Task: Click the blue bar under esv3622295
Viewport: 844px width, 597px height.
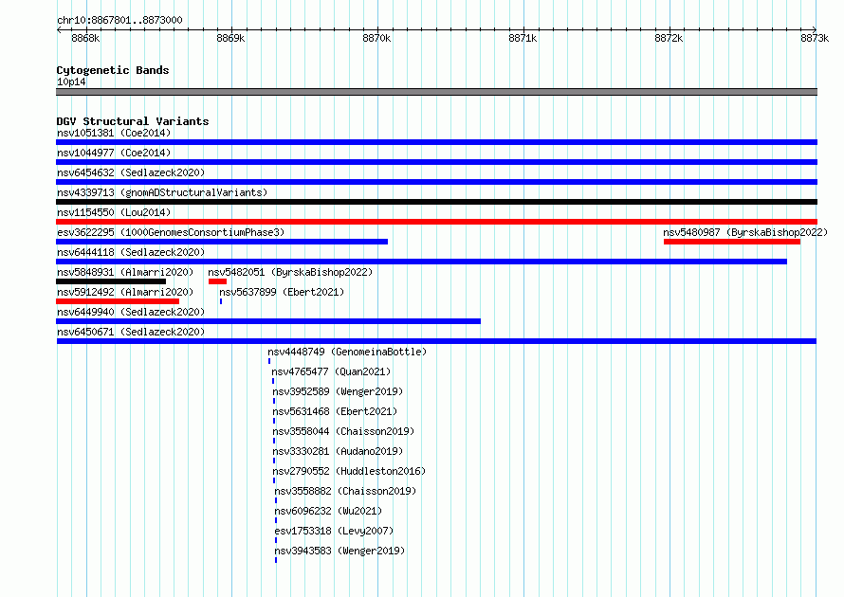Action: (222, 242)
